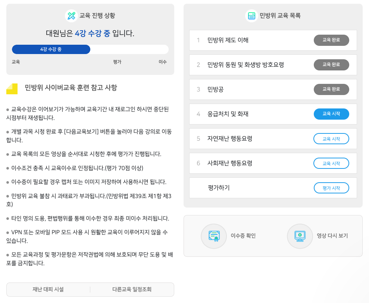The width and height of the screenshot is (369, 303).
Task: Click the 이수증 확인 link text
Action: point(243,236)
